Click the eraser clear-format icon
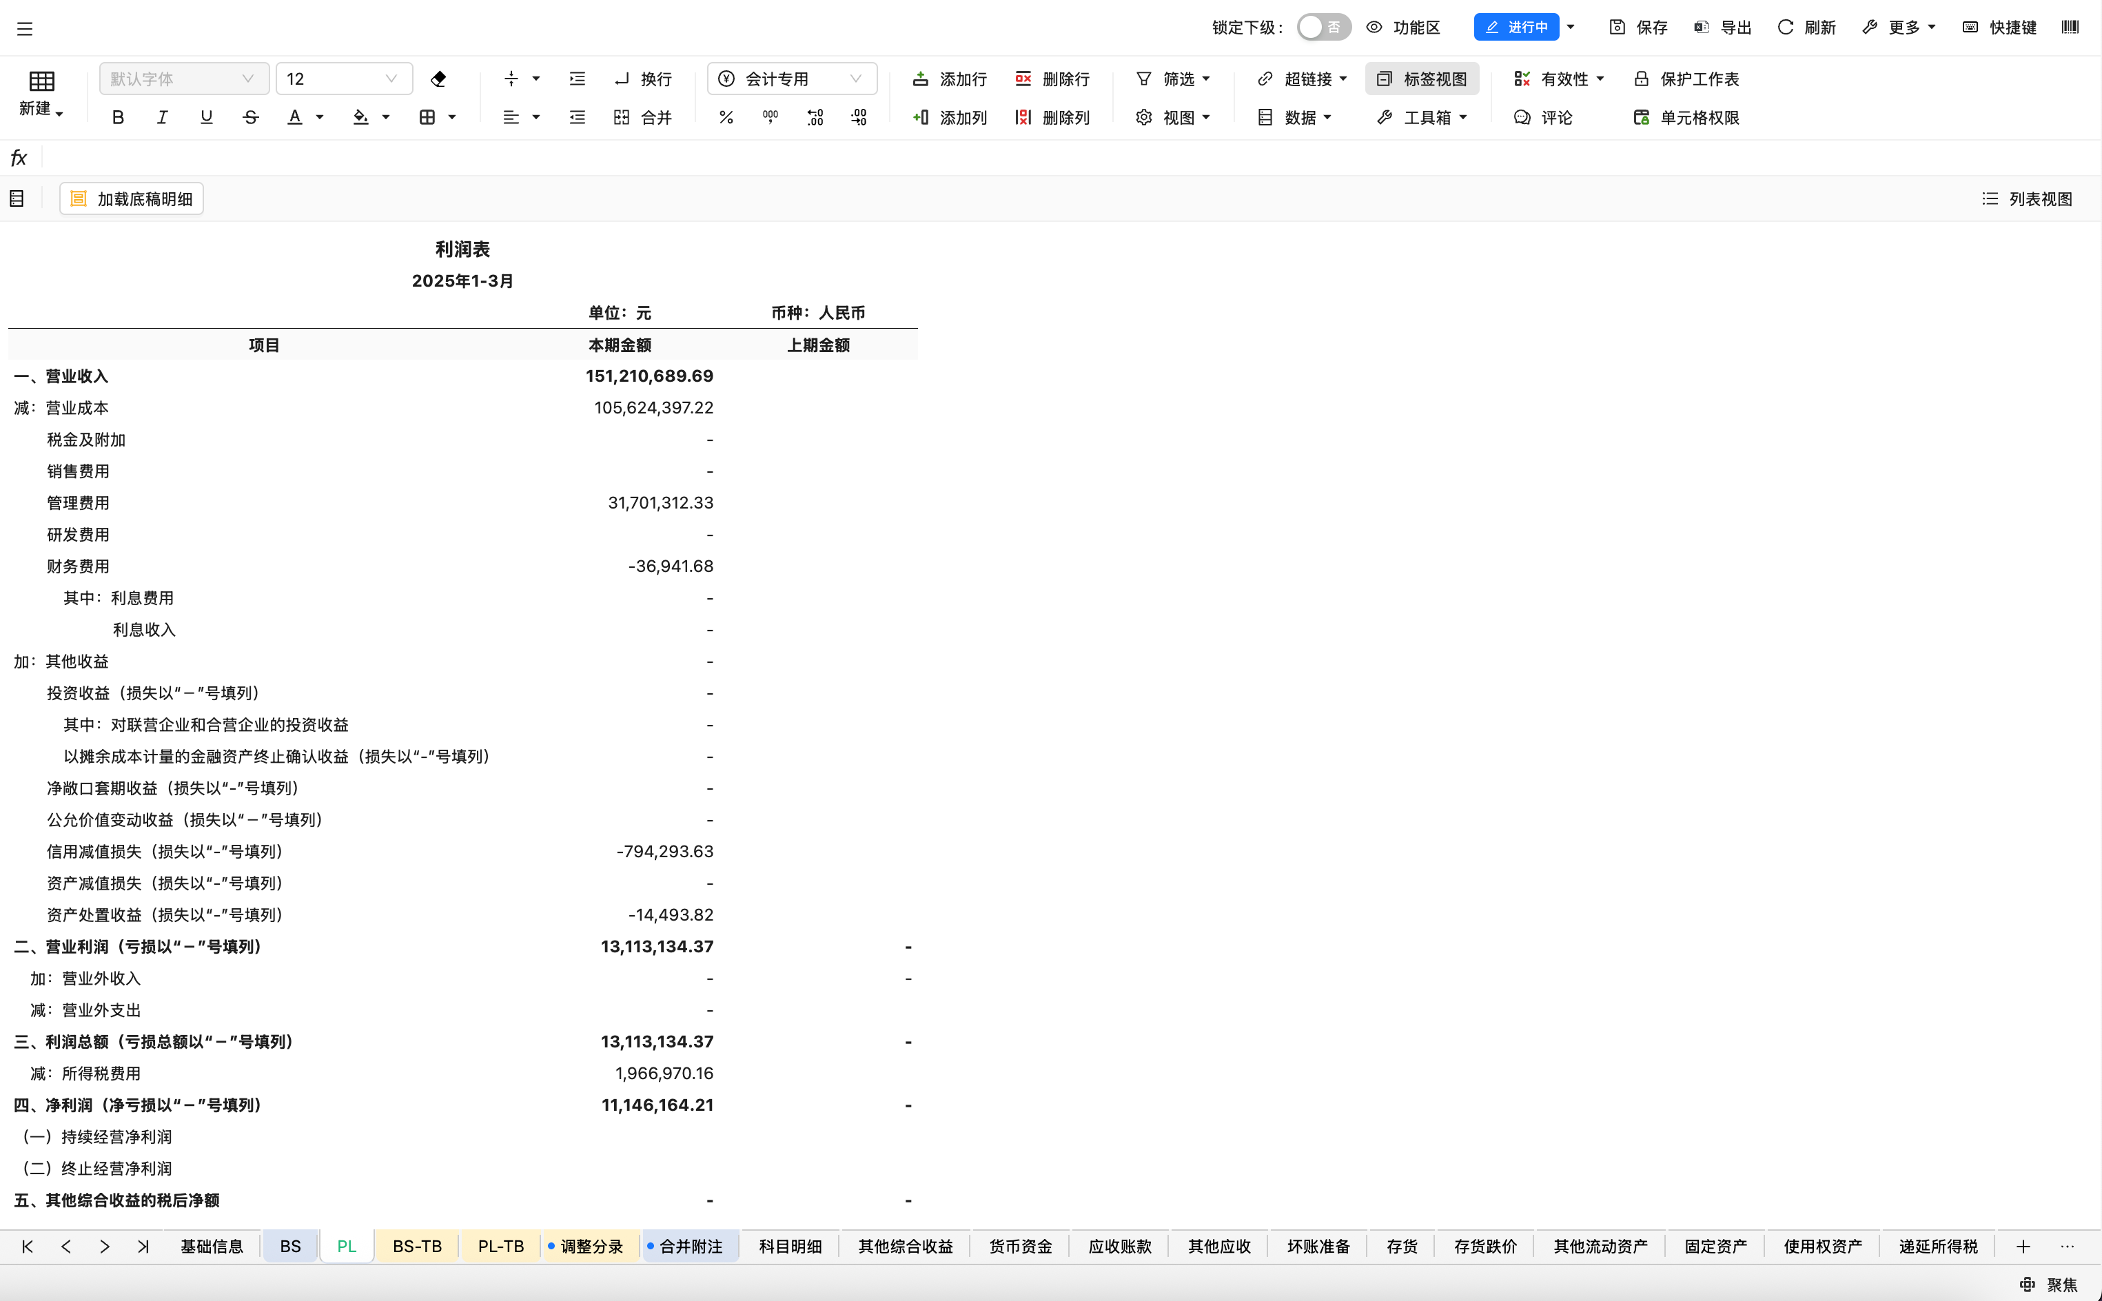Screen dimensions: 2102x1301 pyautogui.click(x=438, y=79)
